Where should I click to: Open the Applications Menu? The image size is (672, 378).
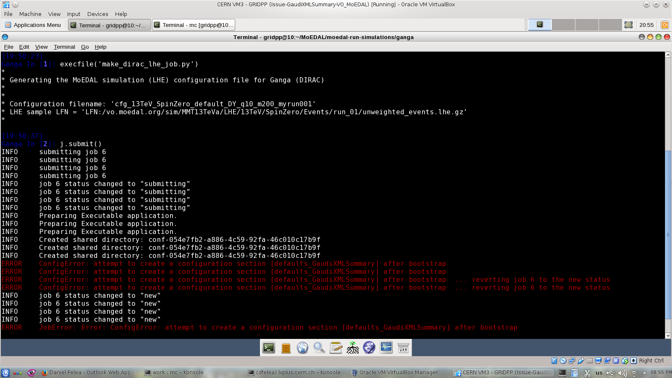tap(33, 25)
